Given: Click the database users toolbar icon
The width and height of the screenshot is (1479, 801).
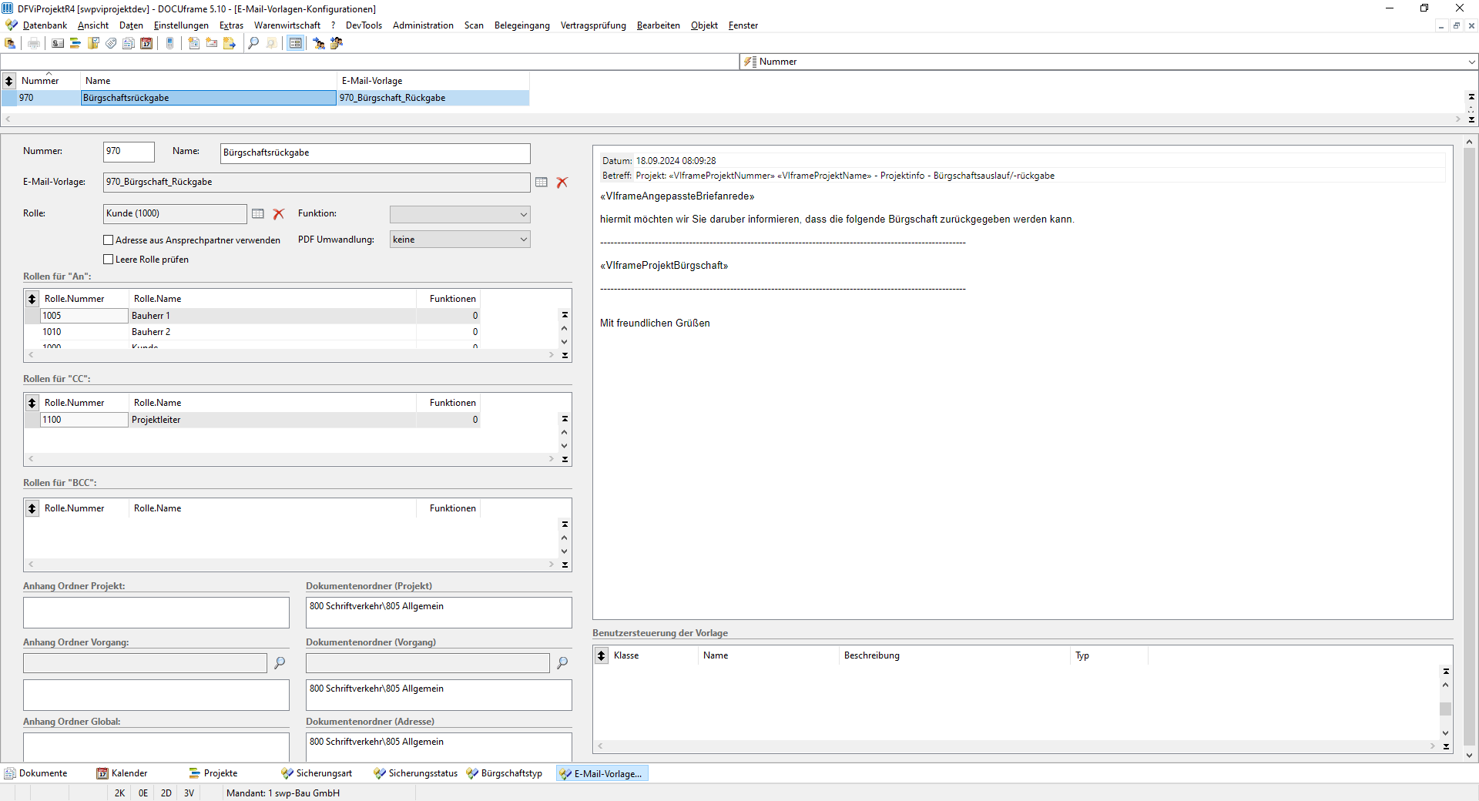Looking at the screenshot, I should (x=10, y=43).
